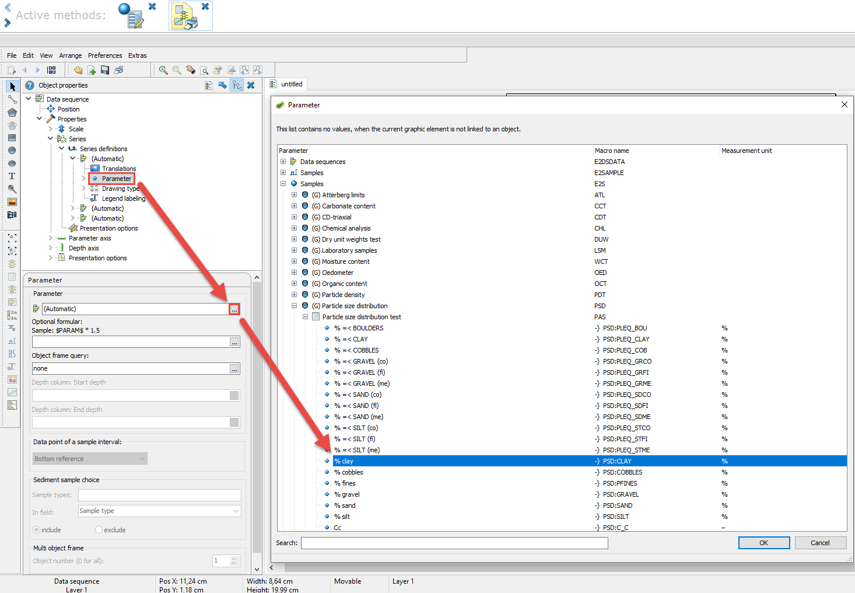
Task: Collapse the Properties tree node
Action: tap(39, 118)
